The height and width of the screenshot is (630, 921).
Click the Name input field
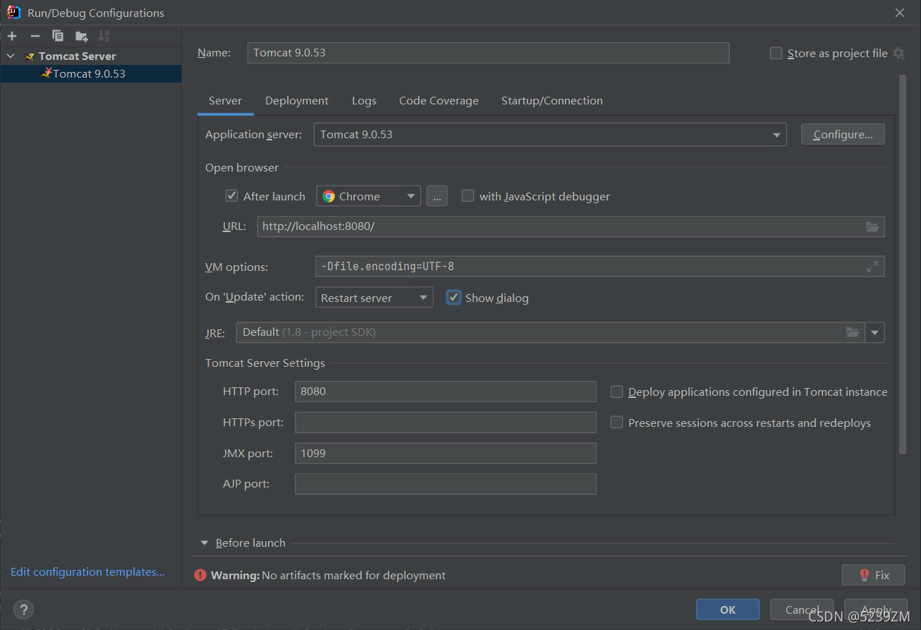click(x=488, y=53)
